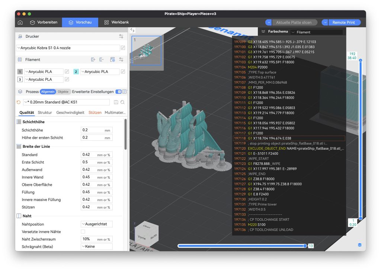
Task: Expand the filament 2 Anycubic PLA dropdown
Action: (100, 72)
